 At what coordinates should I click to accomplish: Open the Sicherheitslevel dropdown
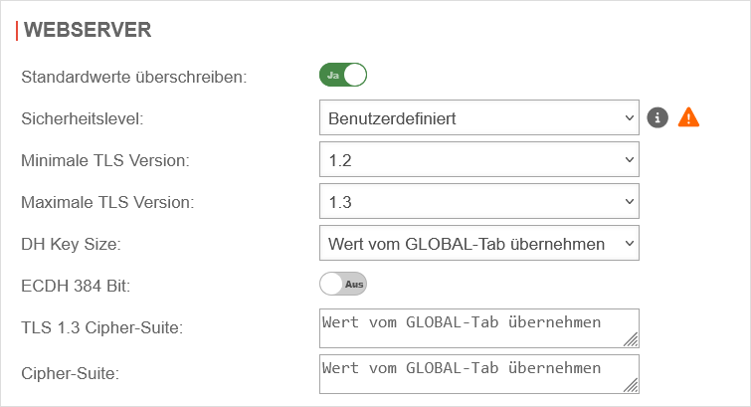(479, 117)
